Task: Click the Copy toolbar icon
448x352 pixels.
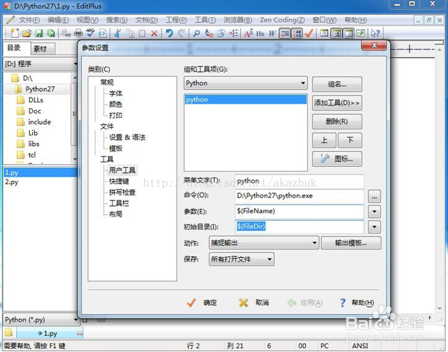Action: click(130, 33)
